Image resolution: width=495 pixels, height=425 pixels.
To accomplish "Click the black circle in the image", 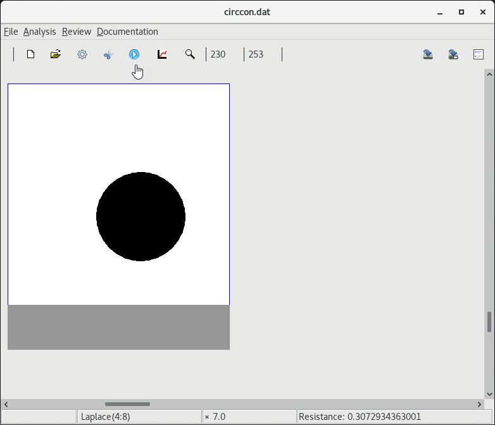I will 141,216.
